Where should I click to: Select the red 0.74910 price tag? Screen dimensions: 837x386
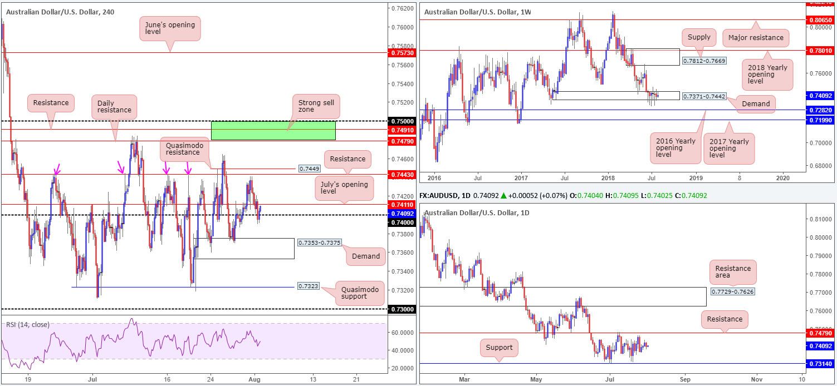click(x=402, y=130)
